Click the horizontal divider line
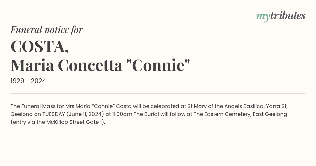This screenshot has width=316, height=166. (x=158, y=94)
